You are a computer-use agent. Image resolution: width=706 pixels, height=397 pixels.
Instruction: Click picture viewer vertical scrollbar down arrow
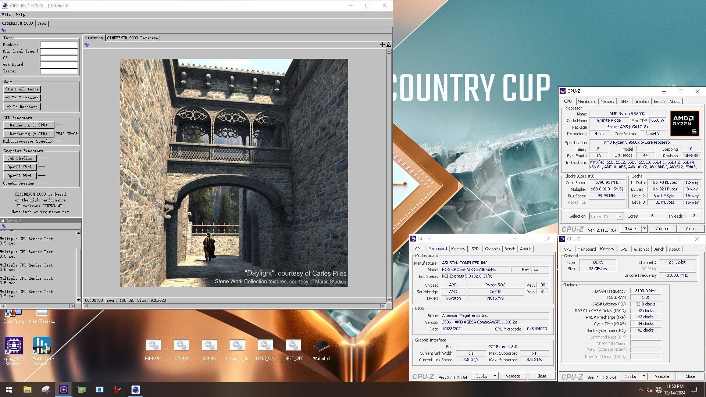(x=389, y=300)
